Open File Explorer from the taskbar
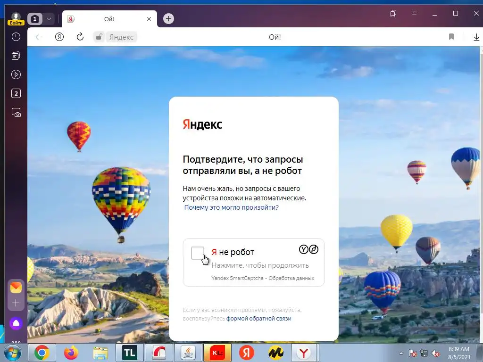Image resolution: width=483 pixels, height=362 pixels. point(101,353)
